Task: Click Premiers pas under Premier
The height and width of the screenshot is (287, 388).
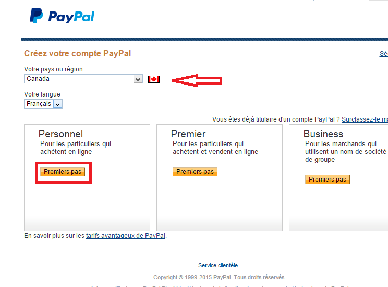Action: [x=195, y=172]
